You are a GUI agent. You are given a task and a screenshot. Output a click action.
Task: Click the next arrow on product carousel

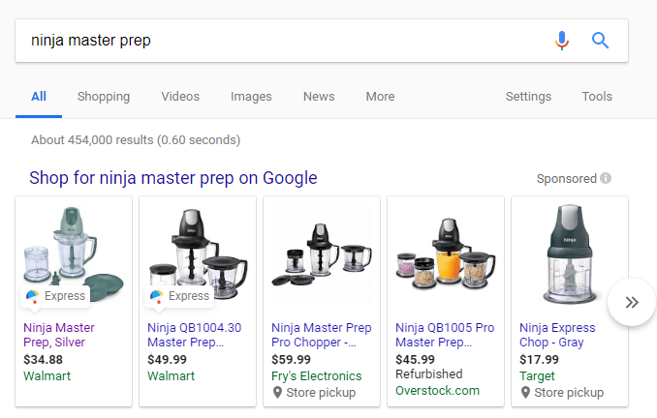[632, 302]
